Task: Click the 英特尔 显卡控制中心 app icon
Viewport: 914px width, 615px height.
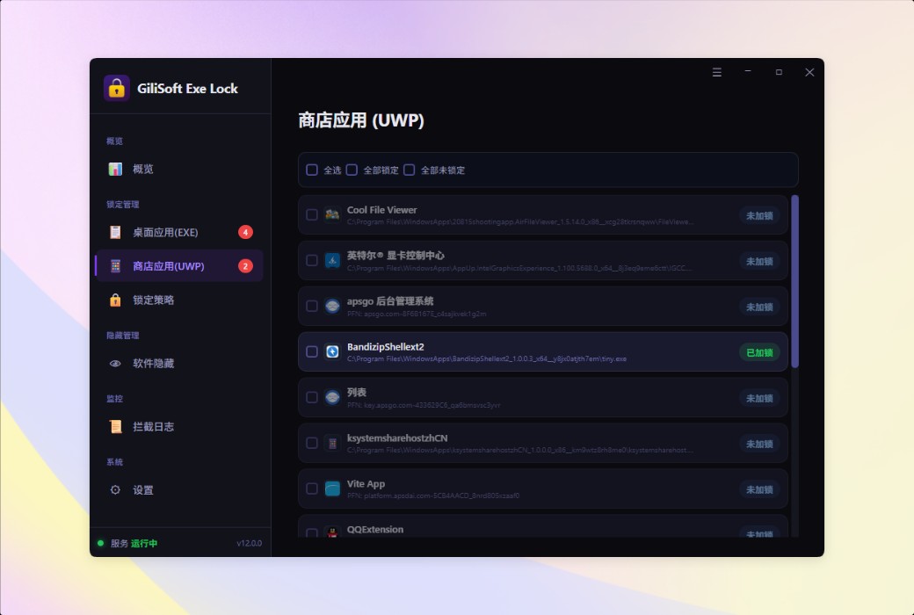Action: click(332, 260)
